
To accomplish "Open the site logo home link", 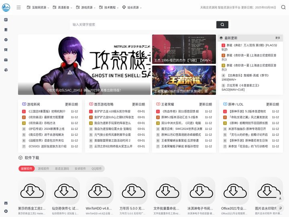I will point(6,7).
